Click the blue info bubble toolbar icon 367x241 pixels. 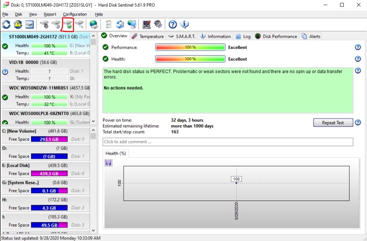[x=184, y=24]
